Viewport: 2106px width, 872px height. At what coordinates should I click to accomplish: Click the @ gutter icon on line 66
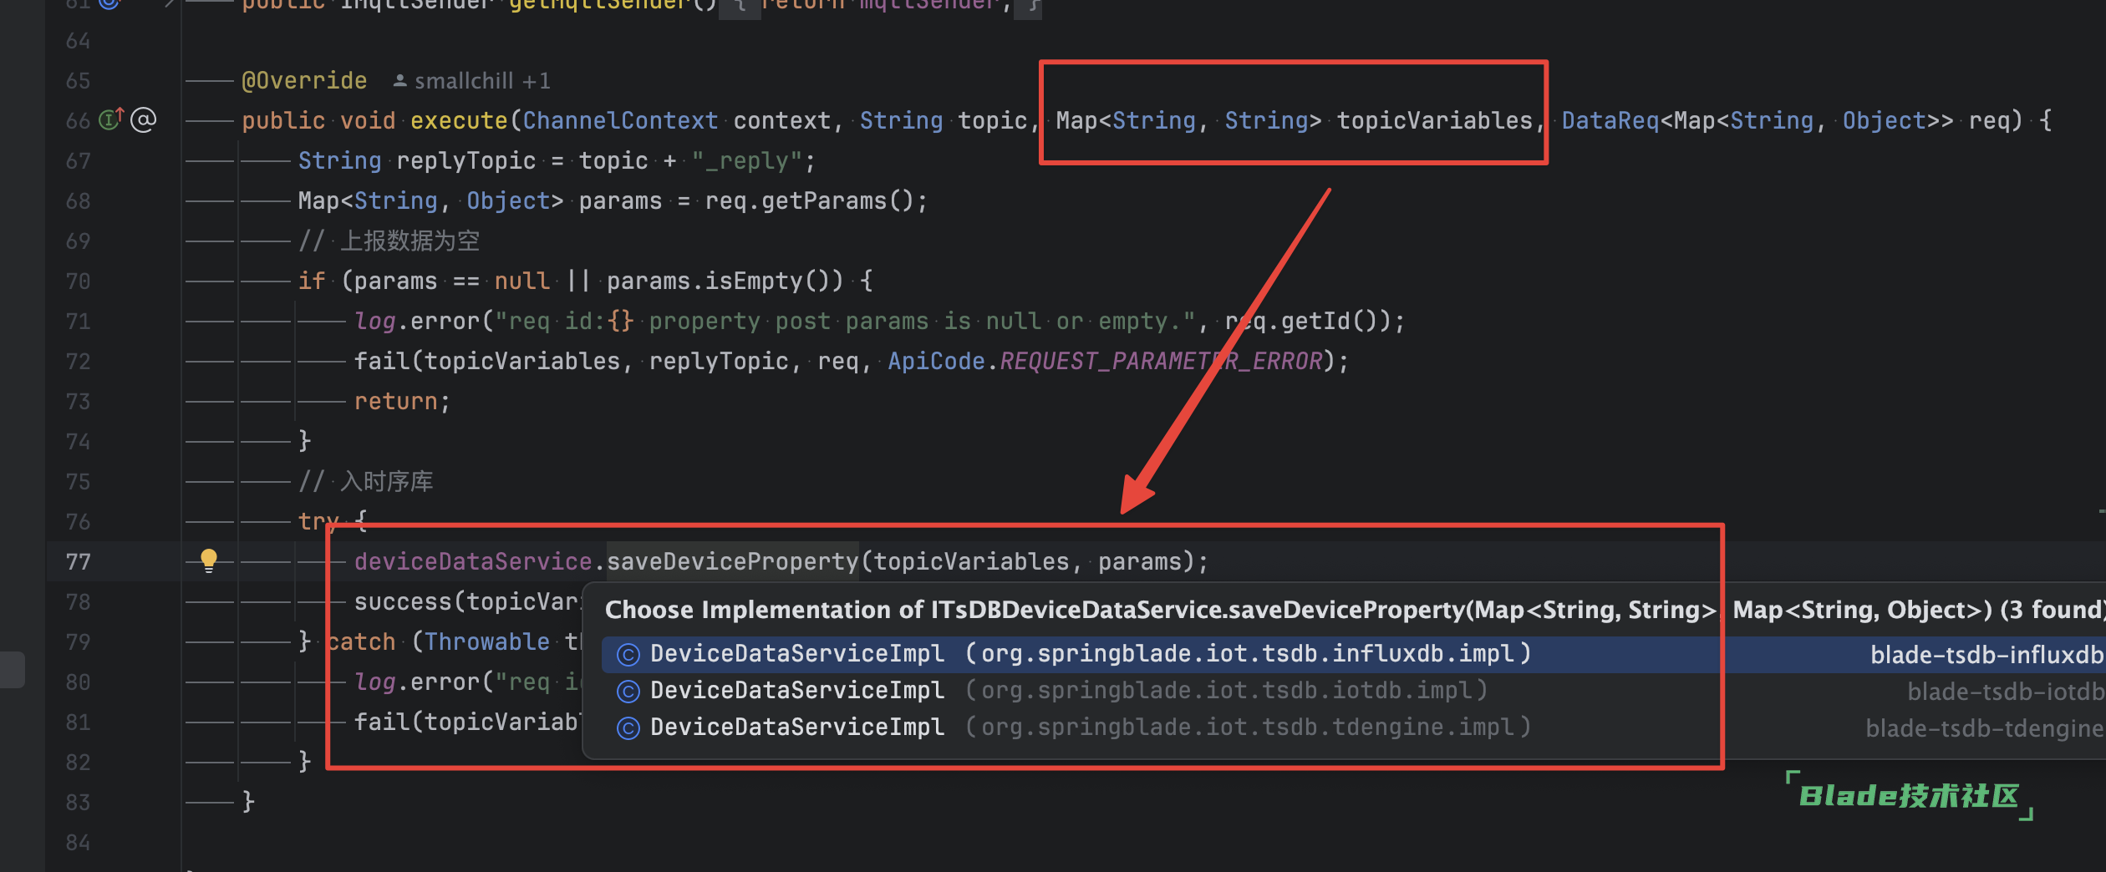click(x=144, y=120)
